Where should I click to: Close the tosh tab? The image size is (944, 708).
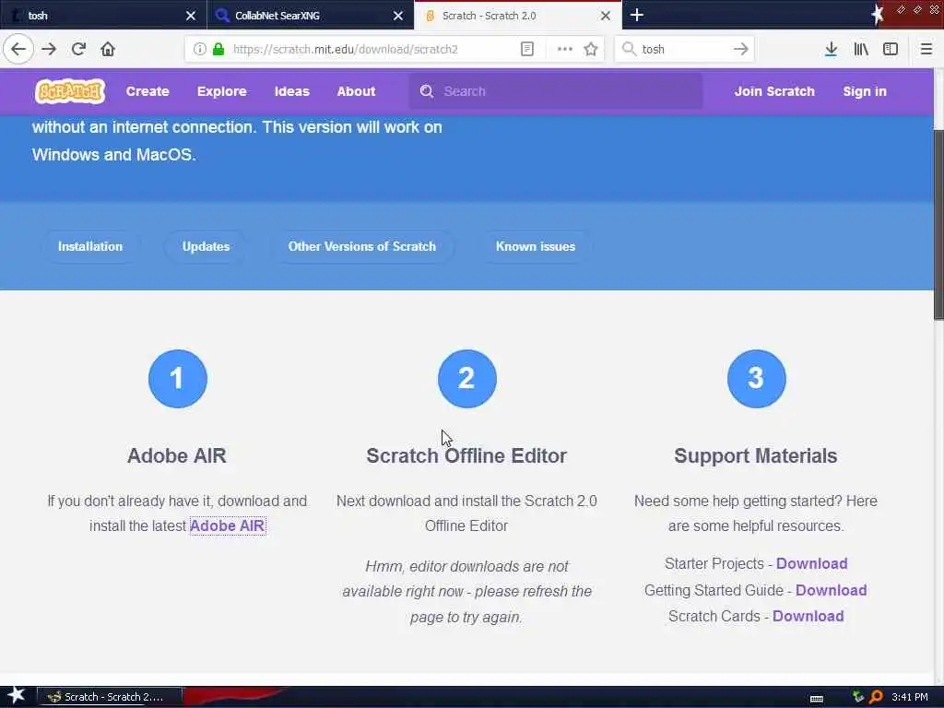(191, 16)
